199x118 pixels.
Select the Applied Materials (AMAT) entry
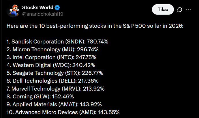coord(54,104)
